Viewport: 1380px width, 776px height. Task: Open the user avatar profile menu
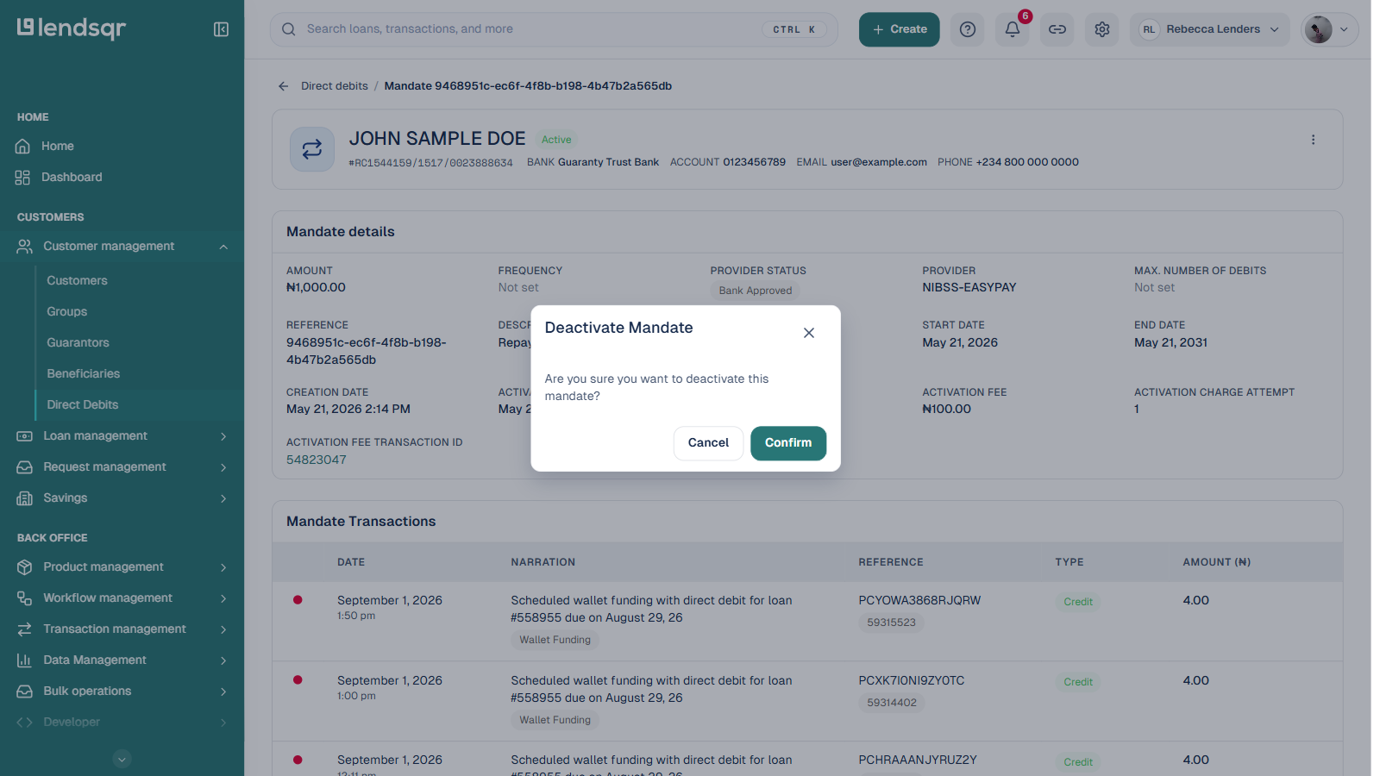1329,29
